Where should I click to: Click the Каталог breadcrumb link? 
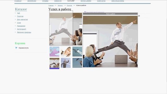coord(60,5)
